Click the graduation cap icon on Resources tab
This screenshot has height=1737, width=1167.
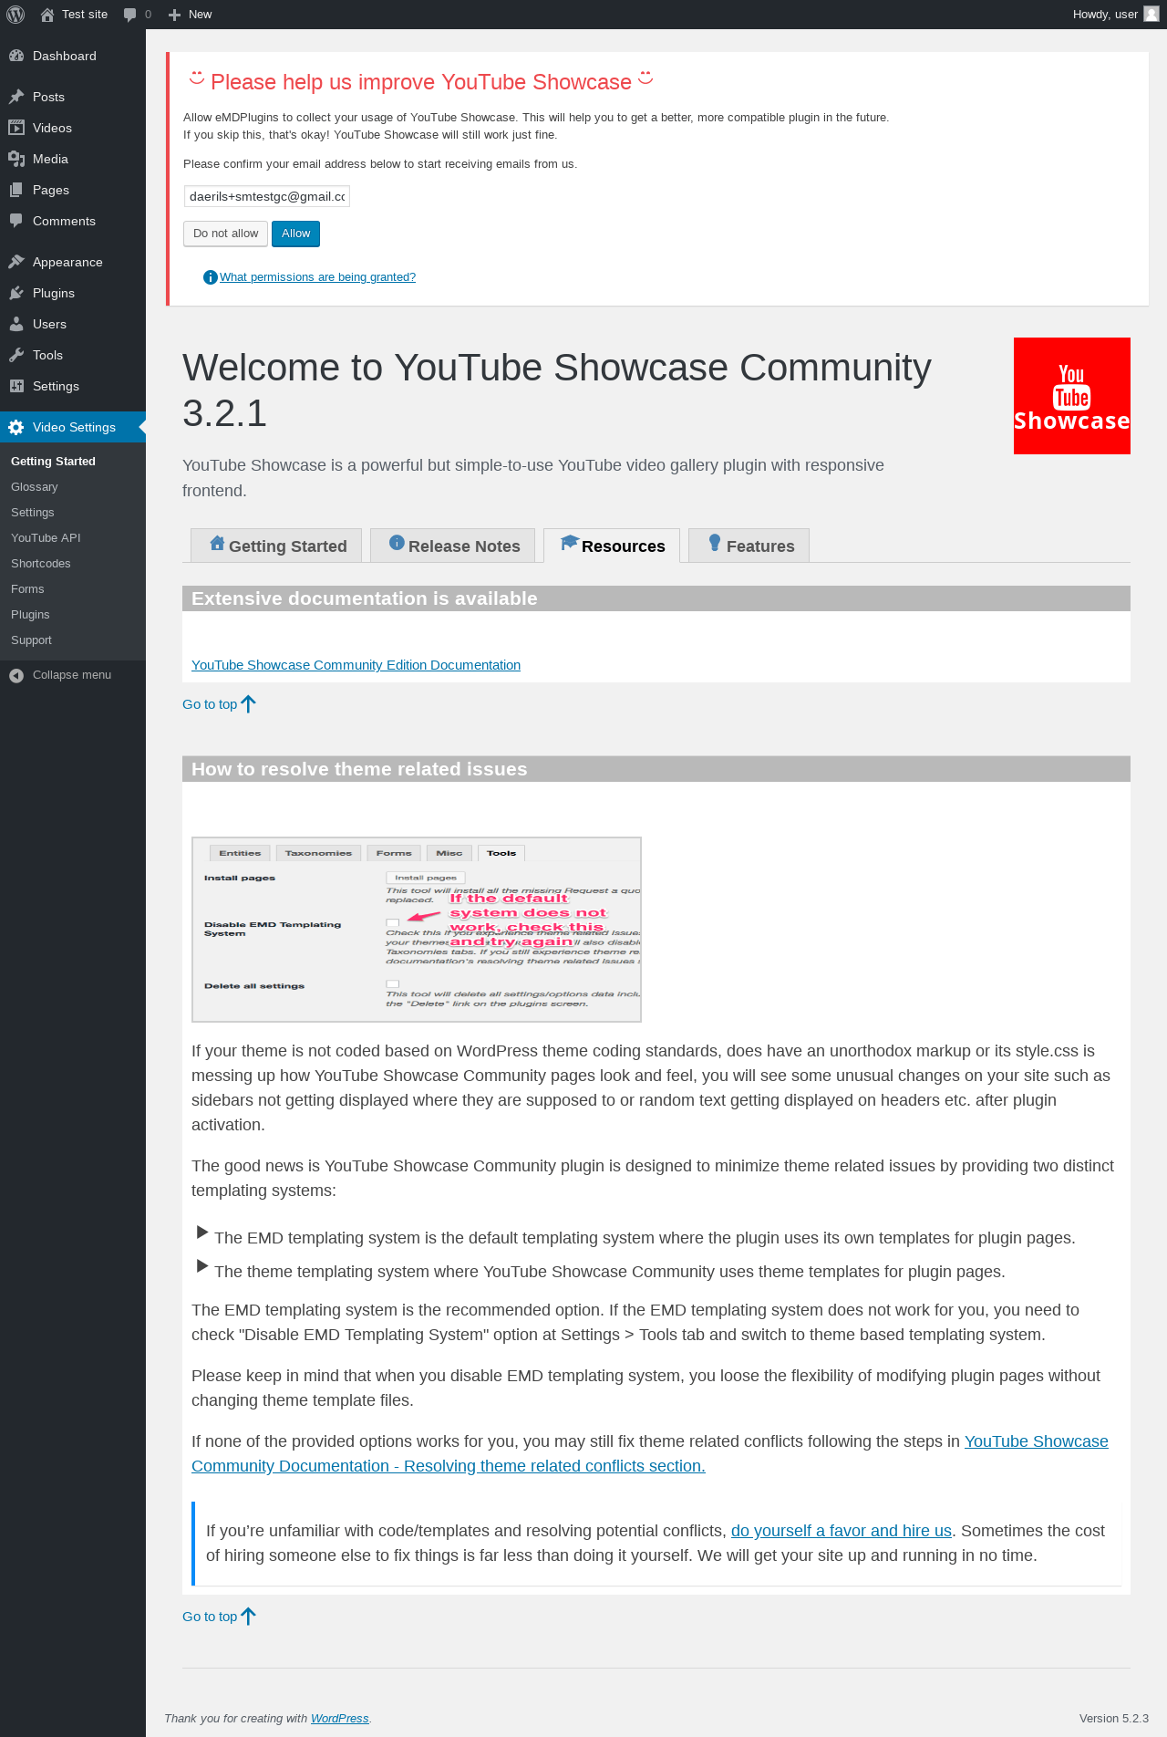(570, 543)
